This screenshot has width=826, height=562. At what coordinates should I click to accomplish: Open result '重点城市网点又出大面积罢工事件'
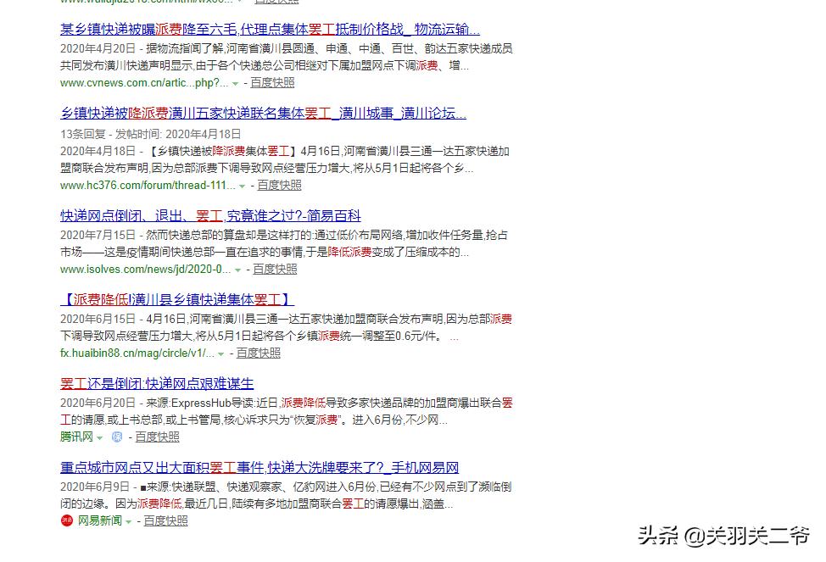coord(260,467)
